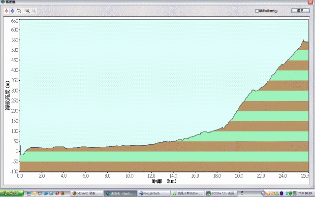Toggle the show track points checkbox

(x=257, y=11)
